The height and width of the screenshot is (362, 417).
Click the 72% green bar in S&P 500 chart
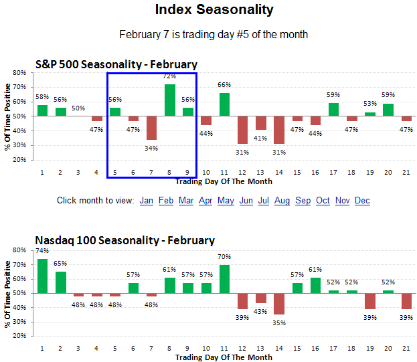coord(170,100)
